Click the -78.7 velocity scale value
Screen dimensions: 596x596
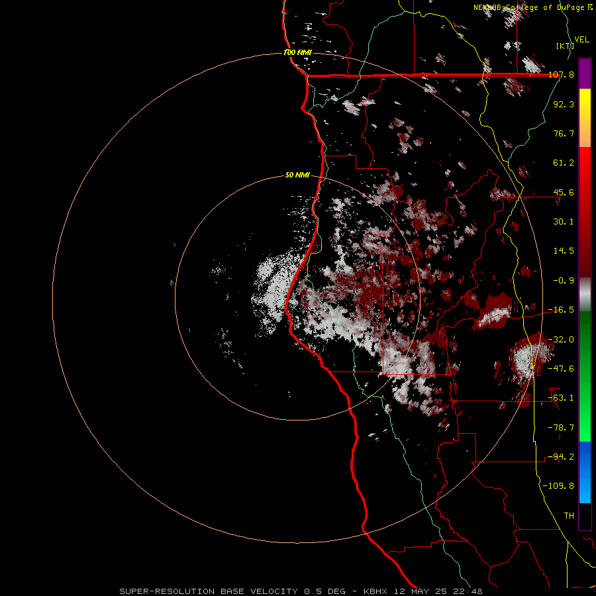pos(561,428)
